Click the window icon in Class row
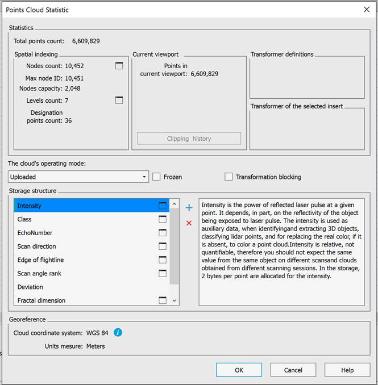This screenshot has width=378, height=385. (x=163, y=219)
